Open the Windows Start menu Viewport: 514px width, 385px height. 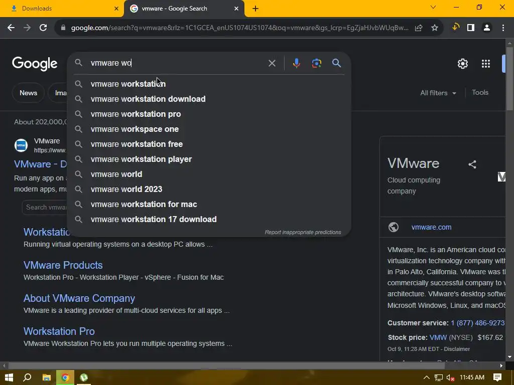pyautogui.click(x=9, y=377)
